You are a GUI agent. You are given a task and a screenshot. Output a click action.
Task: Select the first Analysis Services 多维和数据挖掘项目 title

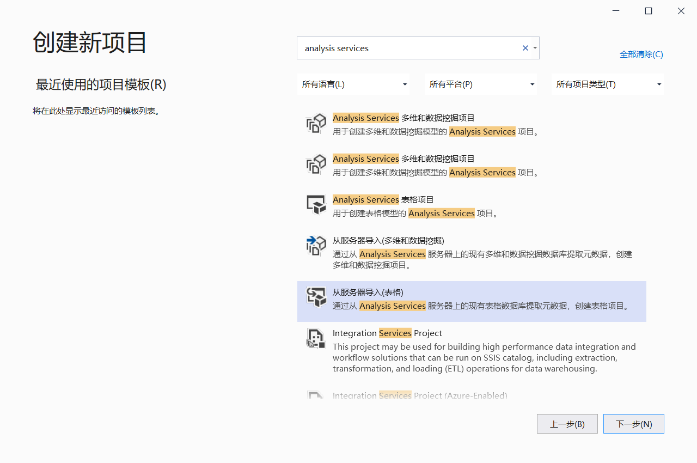click(x=403, y=118)
